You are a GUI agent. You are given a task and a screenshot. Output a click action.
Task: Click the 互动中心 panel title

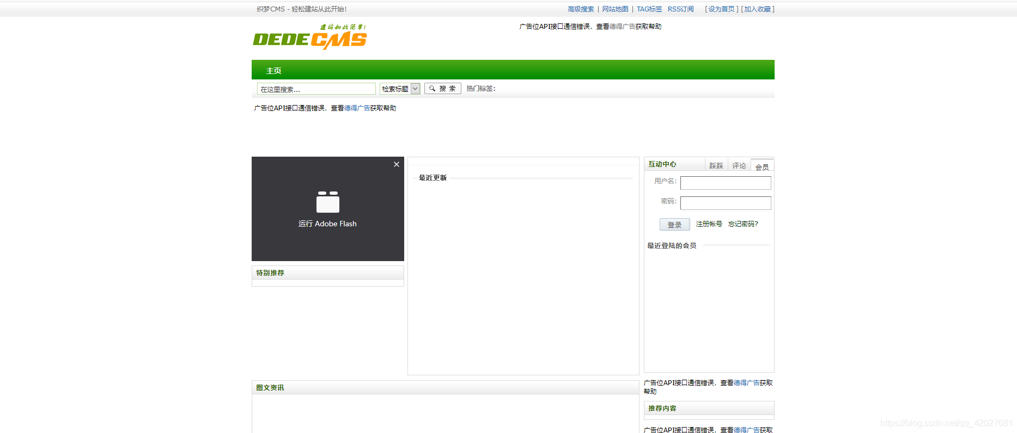(x=662, y=164)
